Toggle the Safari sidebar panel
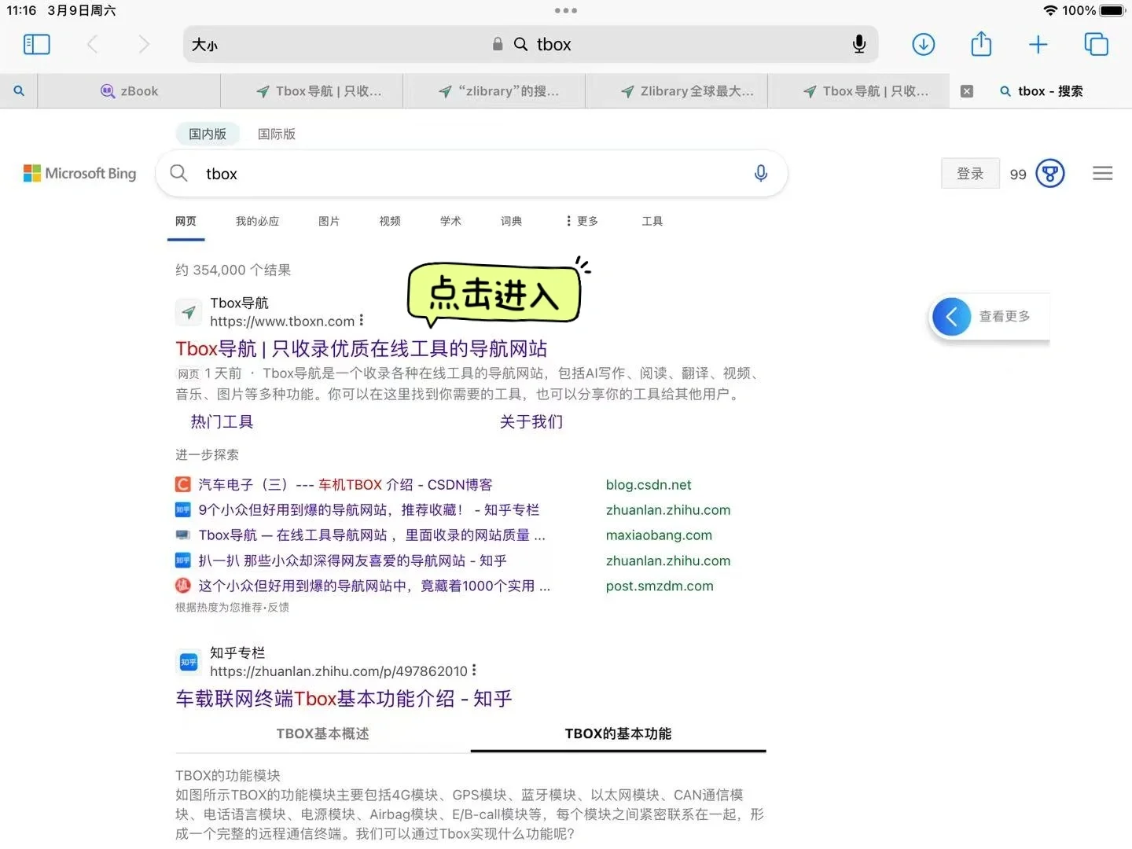Screen dimensions: 1132x849 pos(37,44)
